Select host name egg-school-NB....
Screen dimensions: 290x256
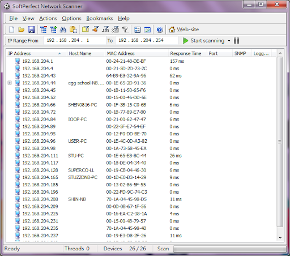click(86, 83)
